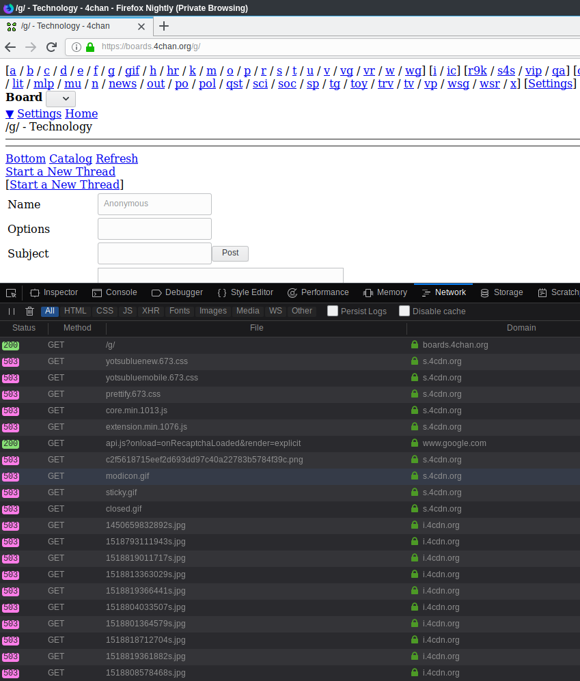Switch to the Inspector tab
This screenshot has height=681, width=580.
[54, 293]
